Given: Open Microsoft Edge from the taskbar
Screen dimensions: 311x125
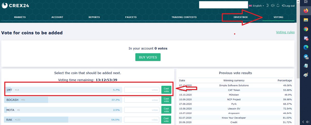Looking at the screenshot, I should coord(306,48).
